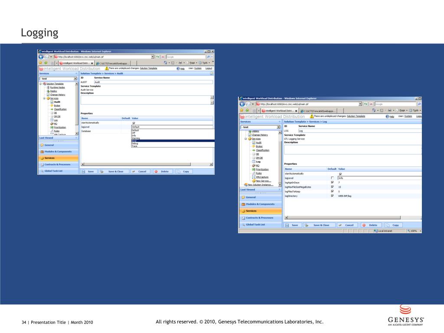Click the Cancel button in the Log window
The height and width of the screenshot is (333, 444).
point(347,225)
